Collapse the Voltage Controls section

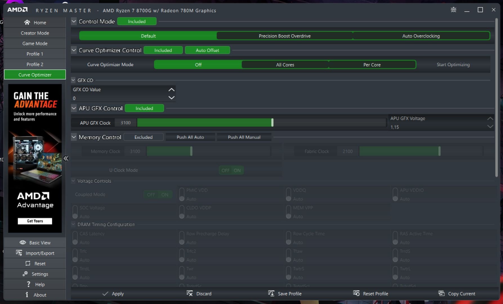tap(73, 181)
